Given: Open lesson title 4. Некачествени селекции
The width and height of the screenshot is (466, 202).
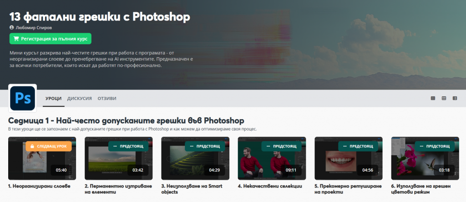Looking at the screenshot, I should [x=270, y=186].
